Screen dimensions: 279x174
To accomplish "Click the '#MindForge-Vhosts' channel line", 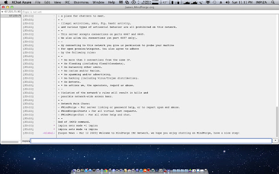I will click(98, 111).
